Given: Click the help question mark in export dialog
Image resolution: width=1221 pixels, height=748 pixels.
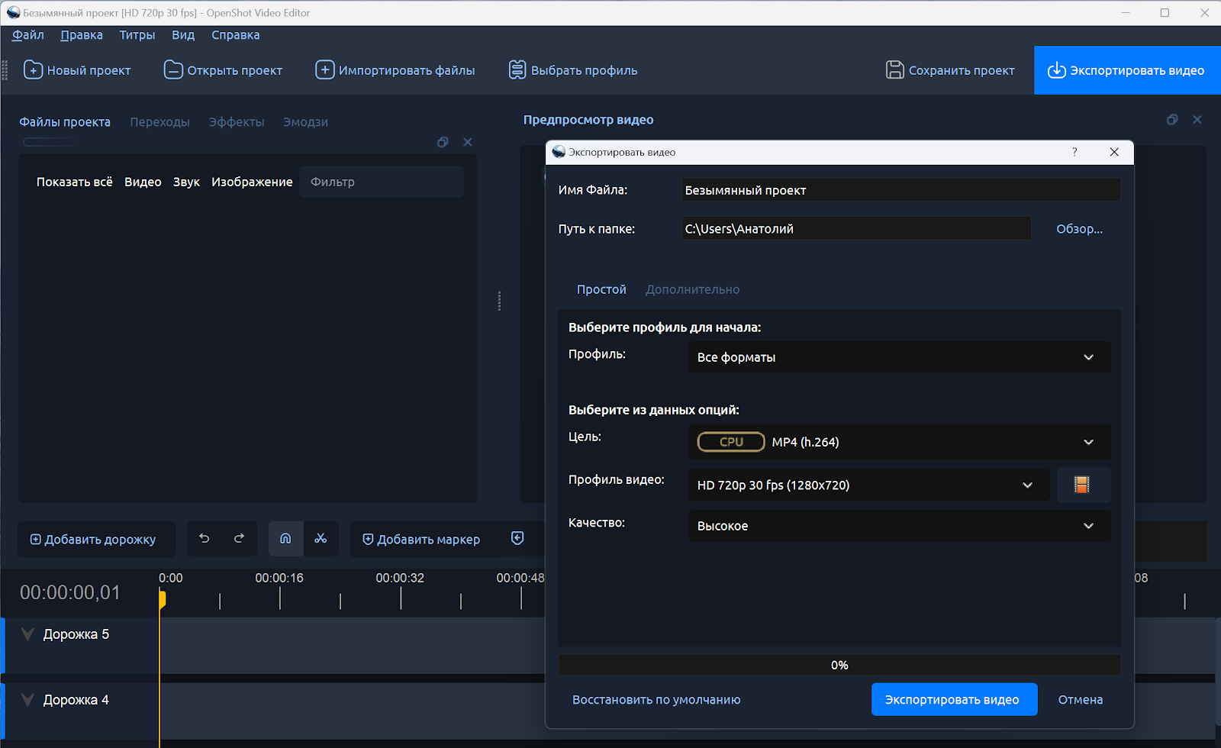Looking at the screenshot, I should click(1074, 152).
